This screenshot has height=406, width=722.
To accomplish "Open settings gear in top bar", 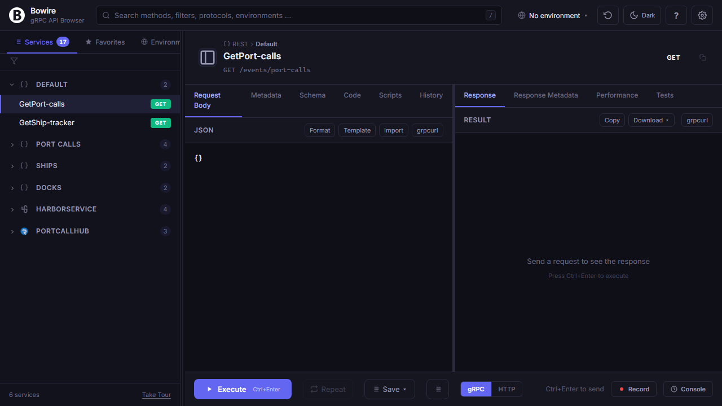I will click(702, 15).
